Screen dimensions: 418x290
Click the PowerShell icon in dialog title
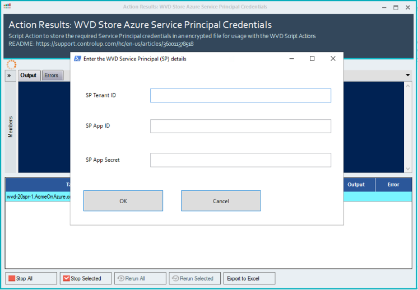77,59
